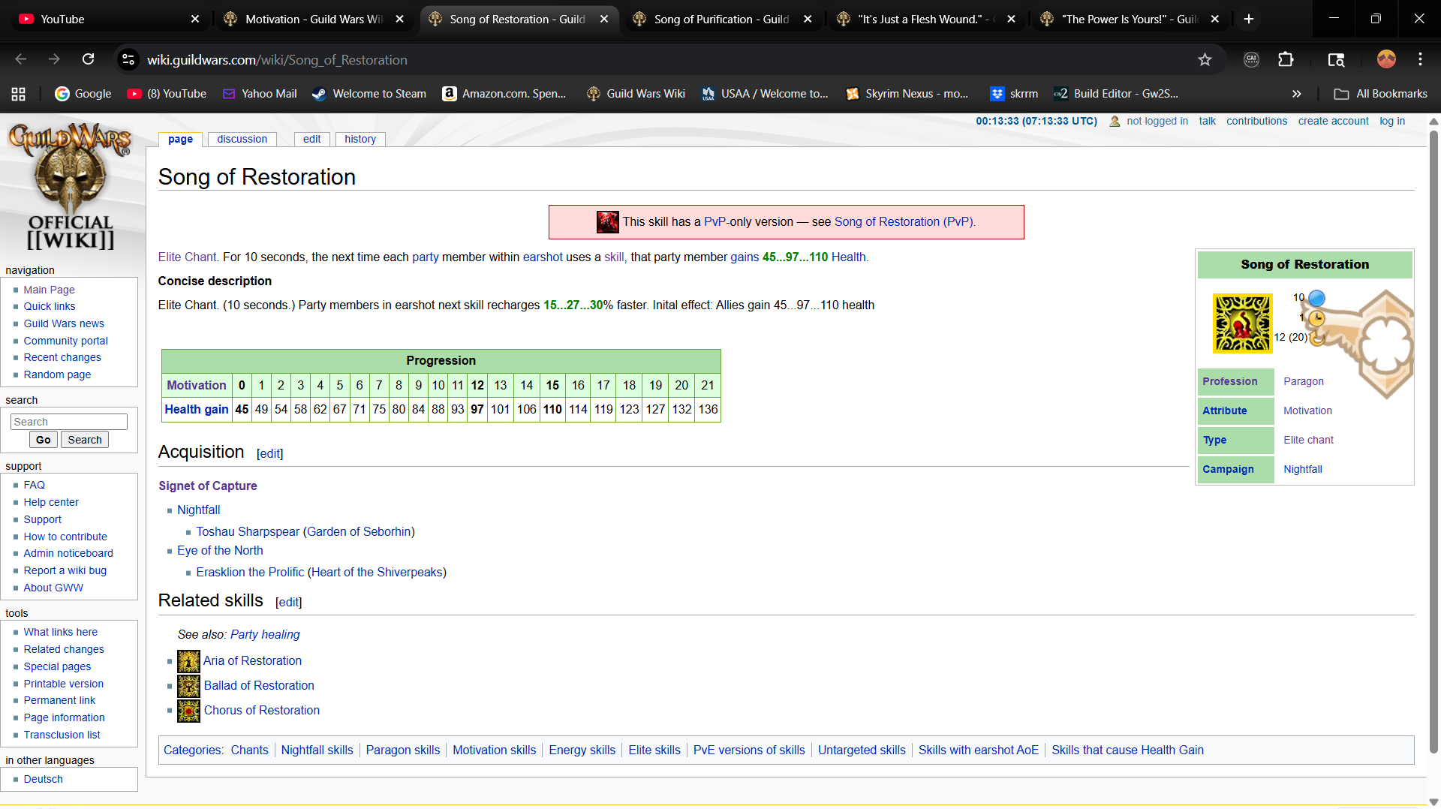Screen dimensions: 1441x809
Task: Open the Elite skills category link
Action: click(654, 750)
